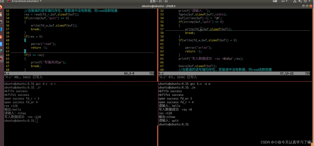Click 'return -1;' on line 62 of 4.c
The height and width of the screenshot is (146, 314).
coord(39,48)
